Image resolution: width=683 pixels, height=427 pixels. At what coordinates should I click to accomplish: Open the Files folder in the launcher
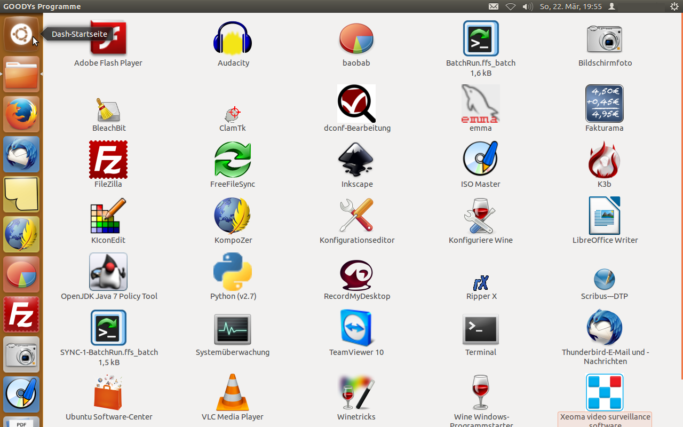(x=21, y=75)
